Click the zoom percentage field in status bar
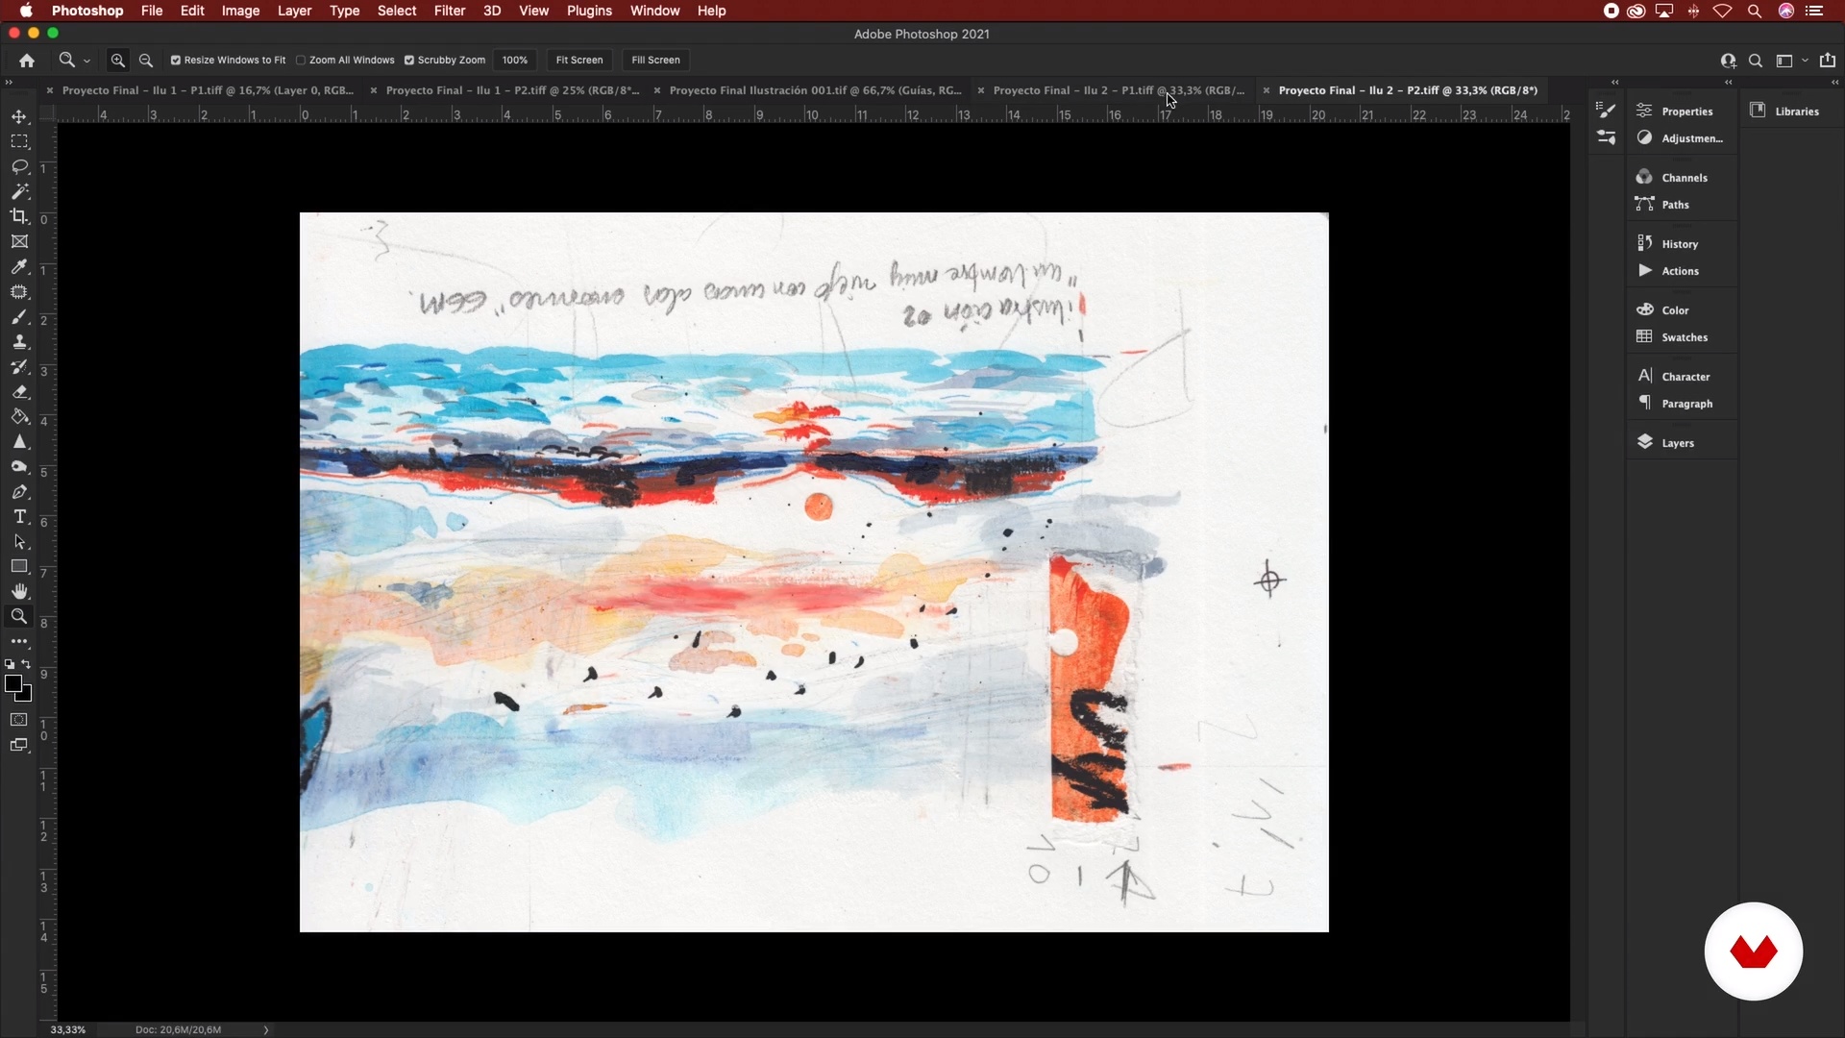 click(x=68, y=1029)
